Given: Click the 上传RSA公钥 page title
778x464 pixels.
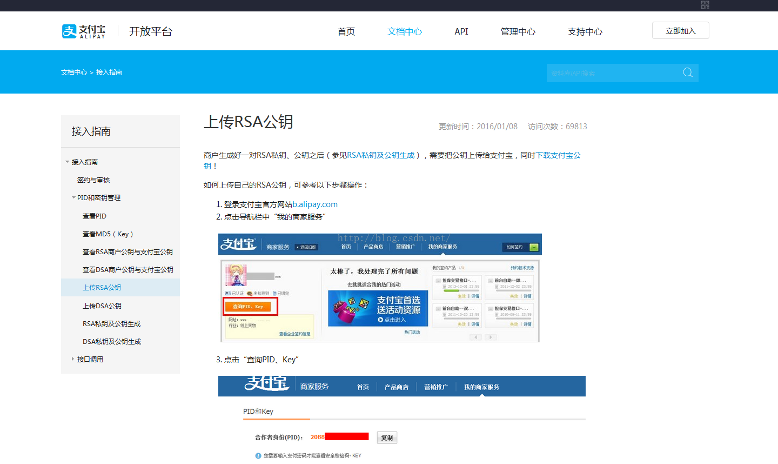Looking at the screenshot, I should click(249, 122).
